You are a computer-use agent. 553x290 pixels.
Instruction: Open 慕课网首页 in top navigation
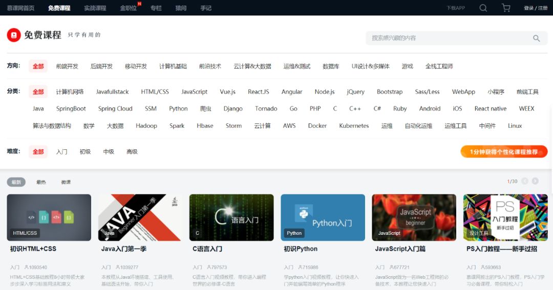point(21,8)
